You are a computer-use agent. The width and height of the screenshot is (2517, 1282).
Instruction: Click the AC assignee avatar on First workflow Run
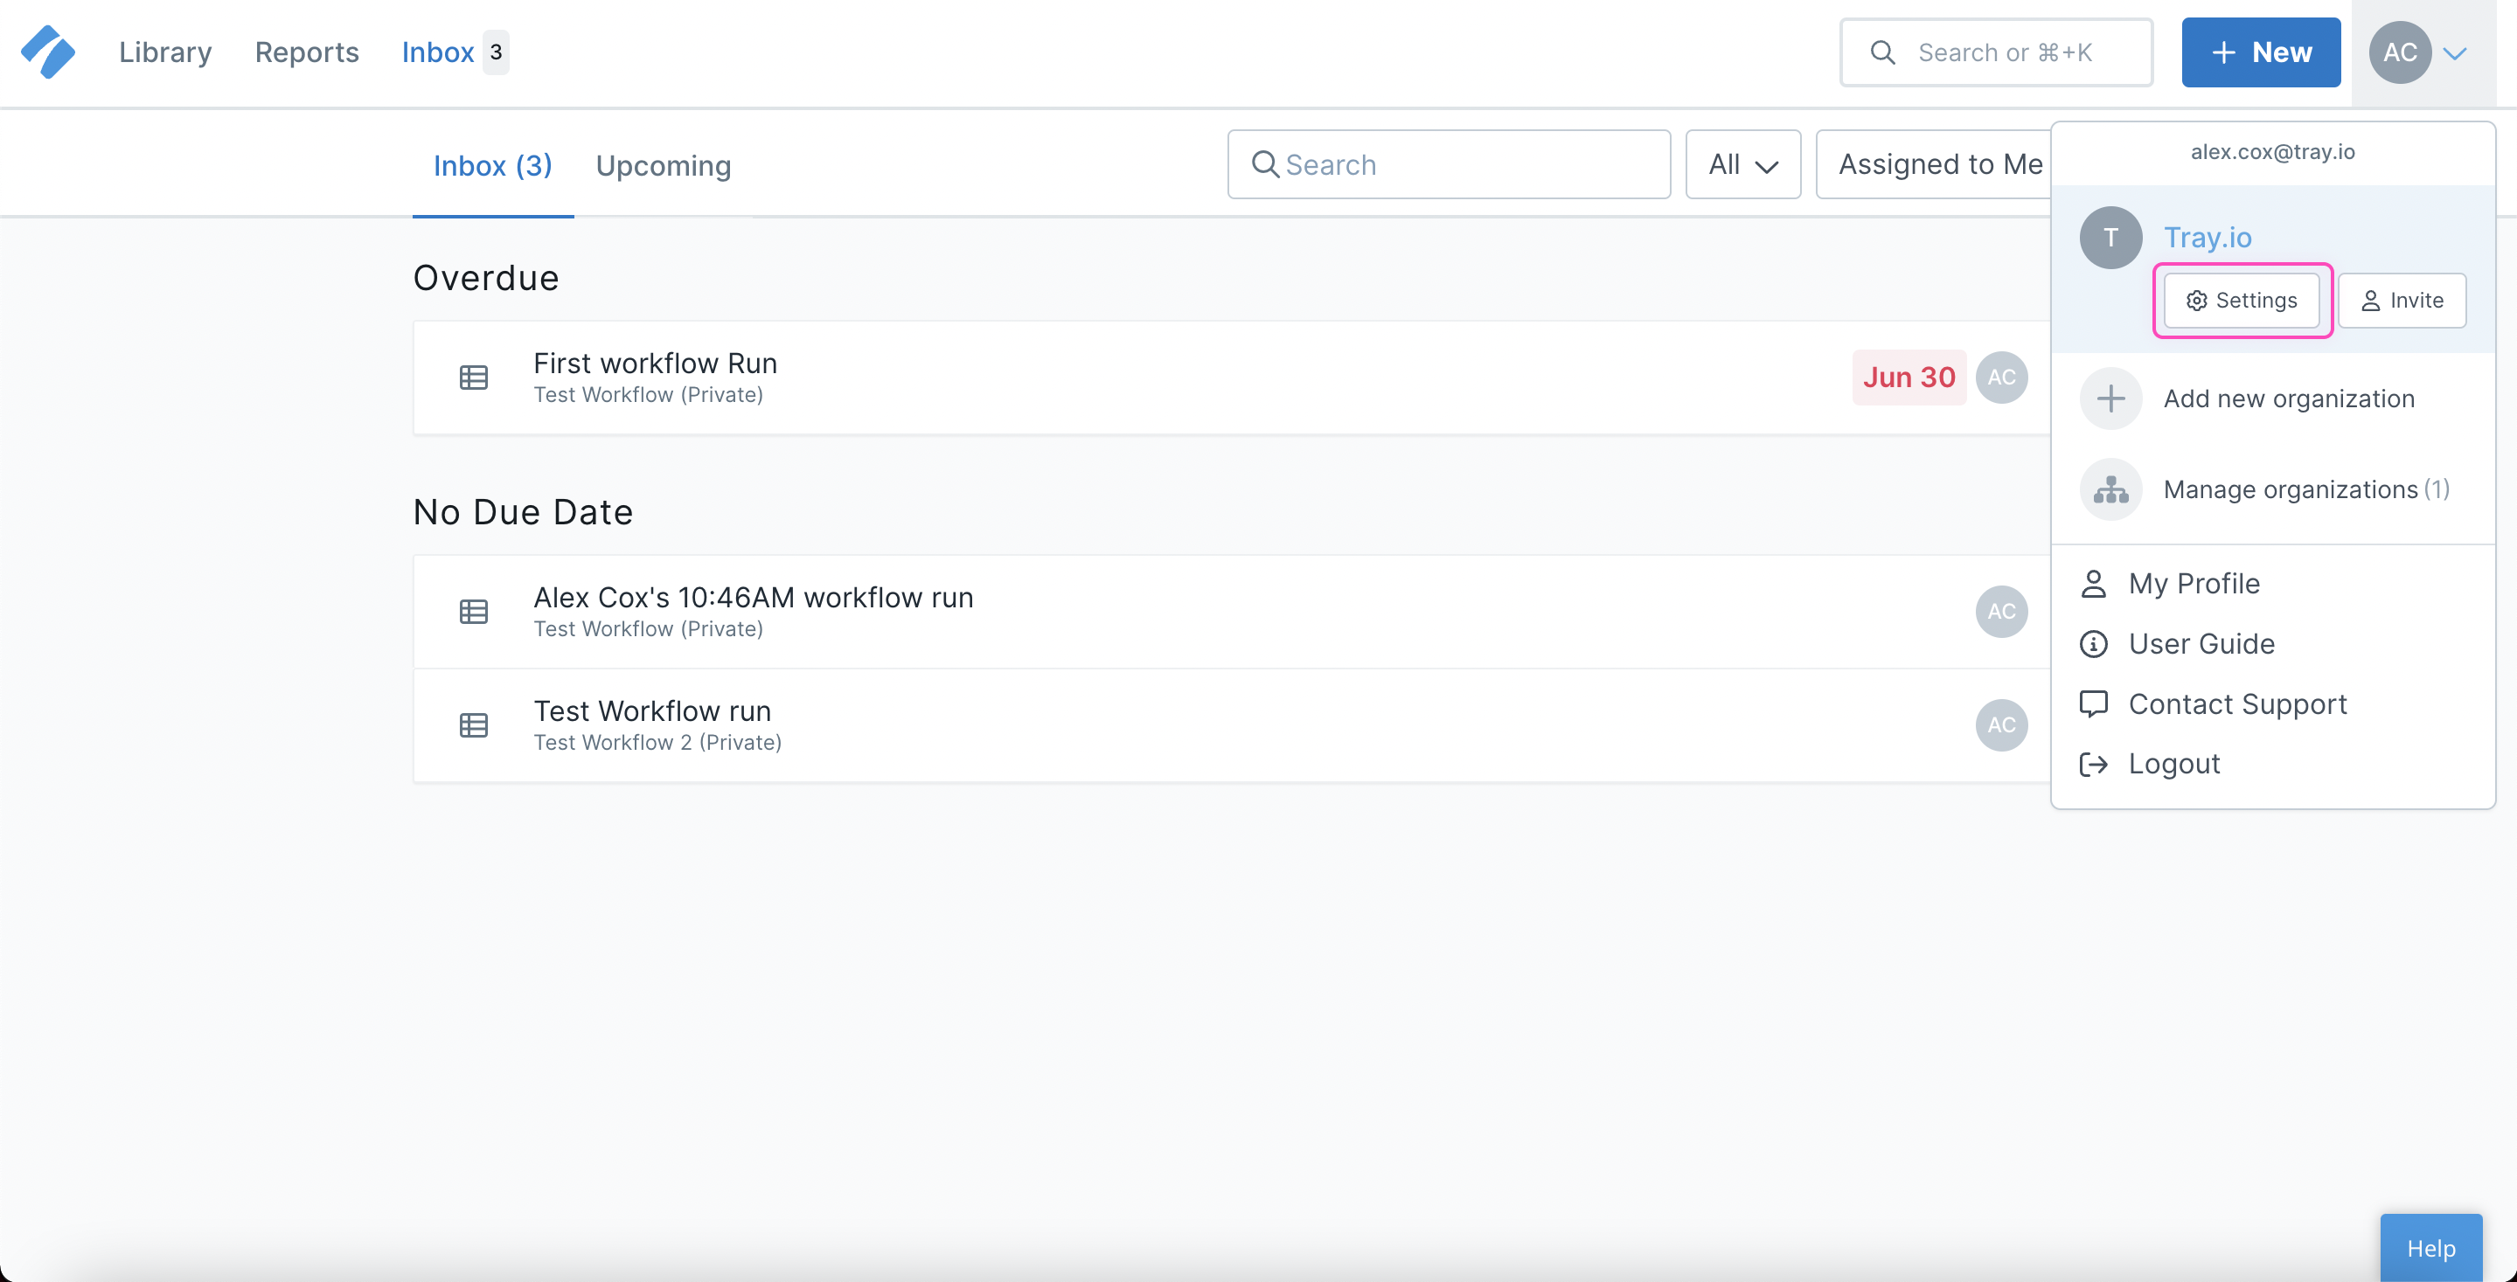click(2001, 378)
